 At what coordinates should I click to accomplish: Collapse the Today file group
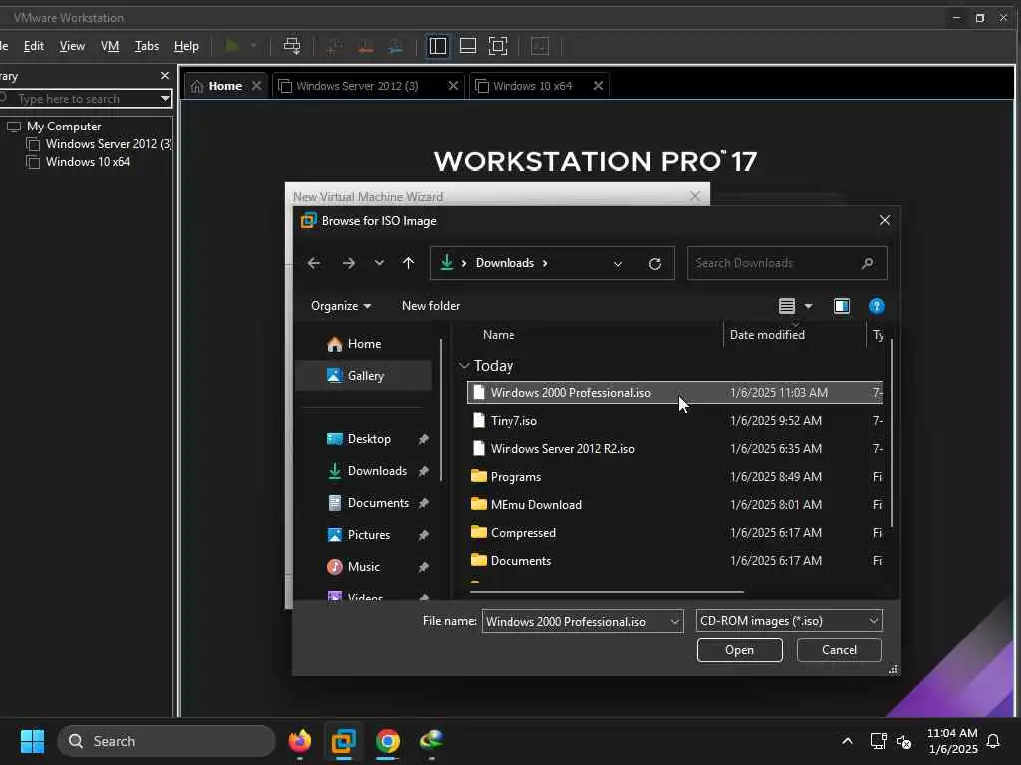pos(464,366)
